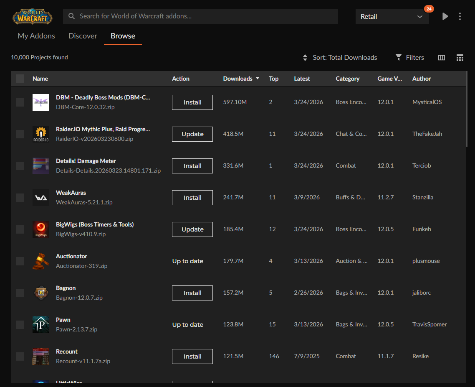Open the Auctionator addon title

point(71,256)
